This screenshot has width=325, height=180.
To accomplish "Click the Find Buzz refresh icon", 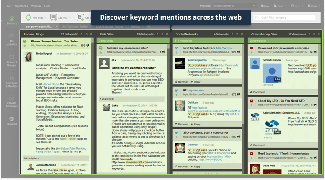I will pos(29,18).
